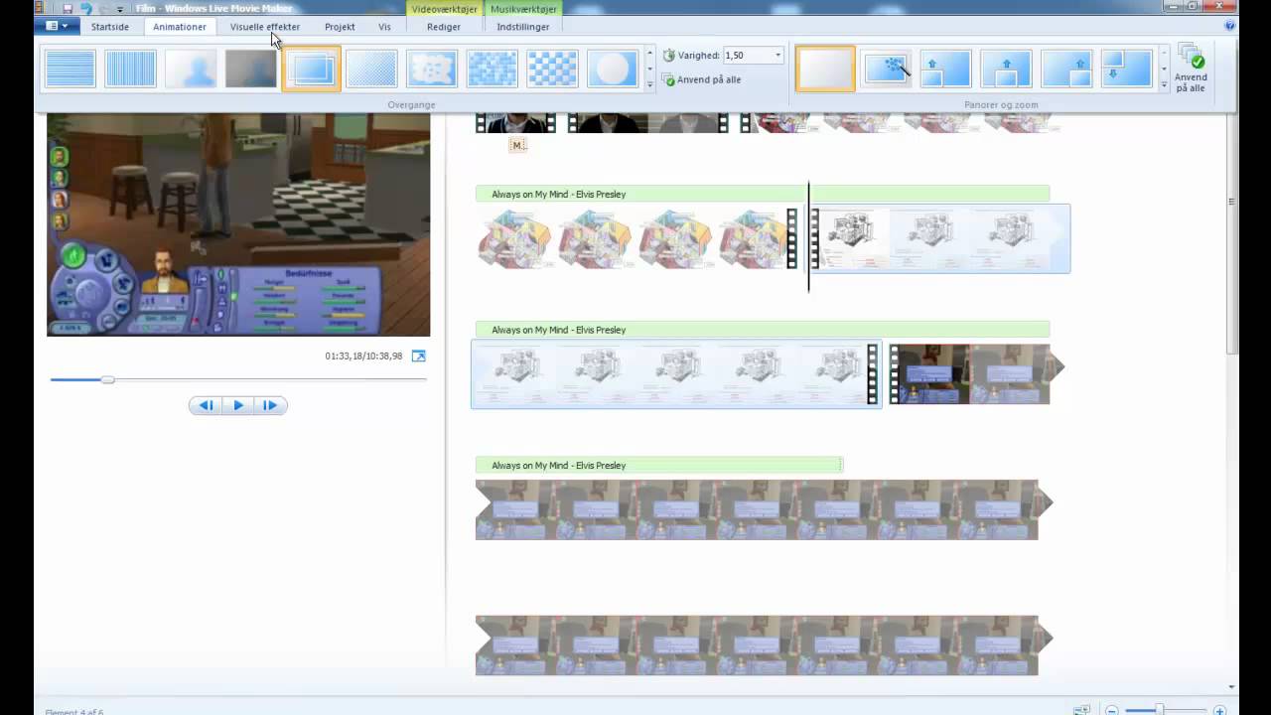Select the vertical bars transition
The image size is (1271, 715).
[130, 69]
